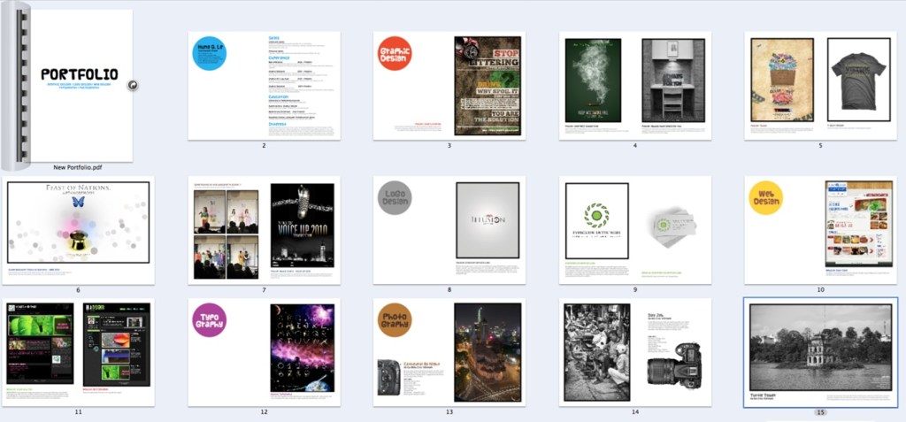Screen dimensions: 906x422
Task: Open the Logo Design page 8 thumbnail
Action: click(x=449, y=230)
